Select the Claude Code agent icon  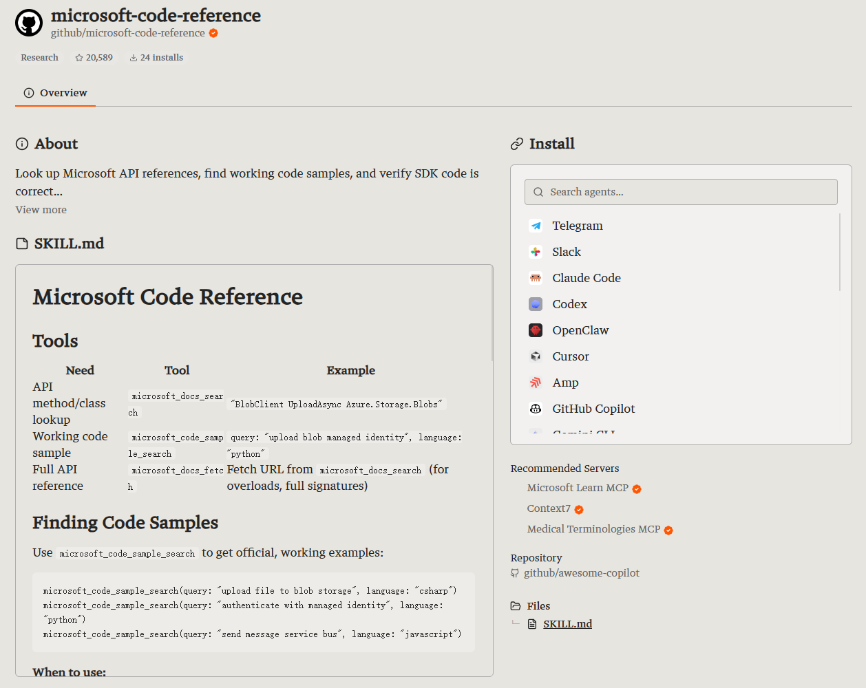[536, 278]
